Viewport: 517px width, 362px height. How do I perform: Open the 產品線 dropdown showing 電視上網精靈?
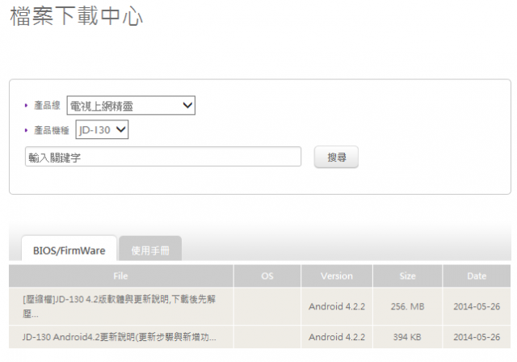coord(131,106)
